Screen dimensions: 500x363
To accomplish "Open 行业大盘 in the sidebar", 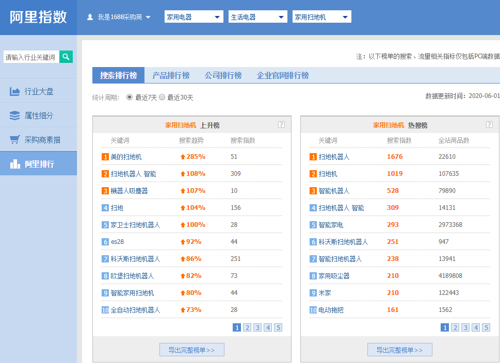I will (38, 91).
